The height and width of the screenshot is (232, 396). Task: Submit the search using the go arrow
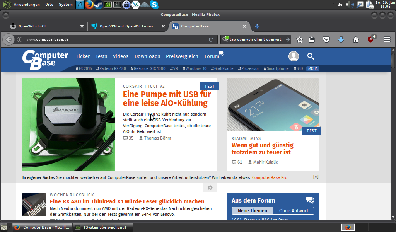tap(287, 39)
